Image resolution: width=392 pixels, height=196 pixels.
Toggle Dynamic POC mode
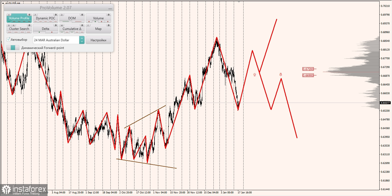point(45,18)
